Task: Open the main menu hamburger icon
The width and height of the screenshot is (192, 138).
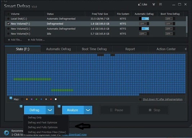Action: coord(160,4)
